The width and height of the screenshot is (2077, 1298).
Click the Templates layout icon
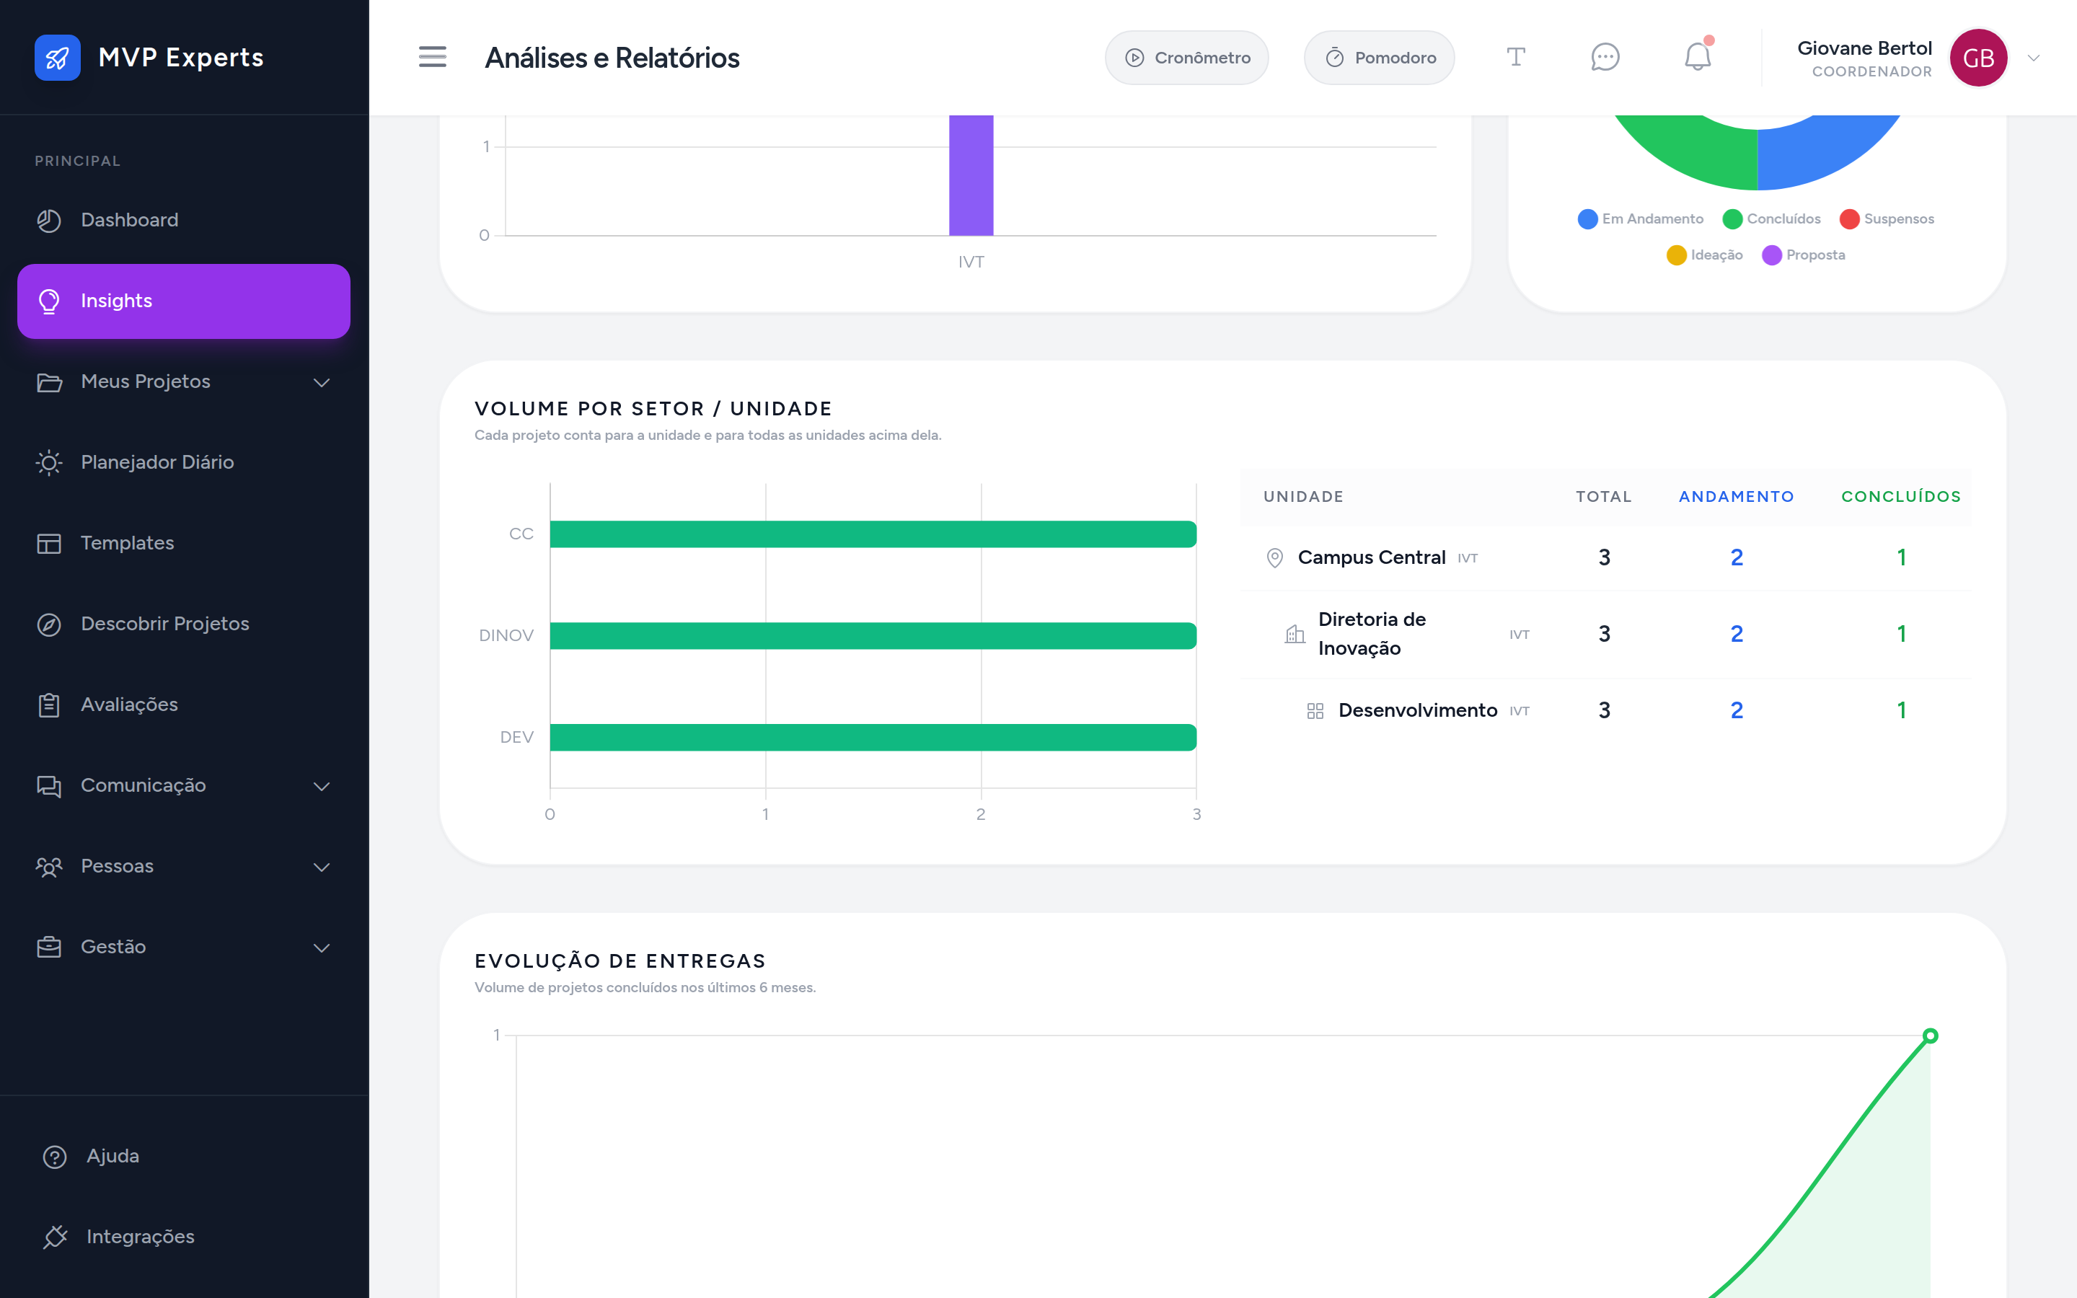pos(49,544)
